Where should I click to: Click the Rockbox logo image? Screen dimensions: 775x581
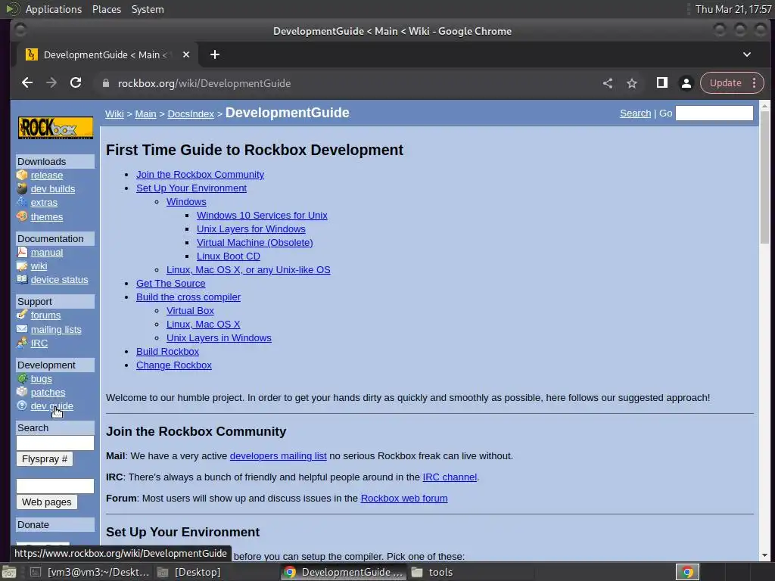coord(55,128)
